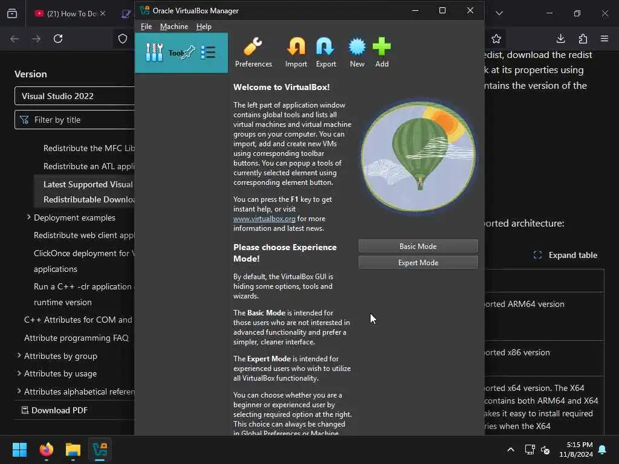Click the Add machine icon
Viewport: 619px width, 464px height.
coord(382,53)
